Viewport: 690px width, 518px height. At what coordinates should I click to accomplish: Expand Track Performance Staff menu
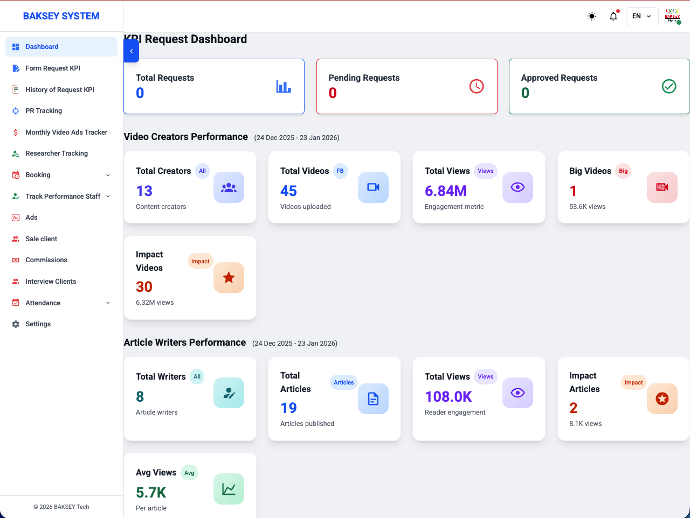click(x=108, y=196)
